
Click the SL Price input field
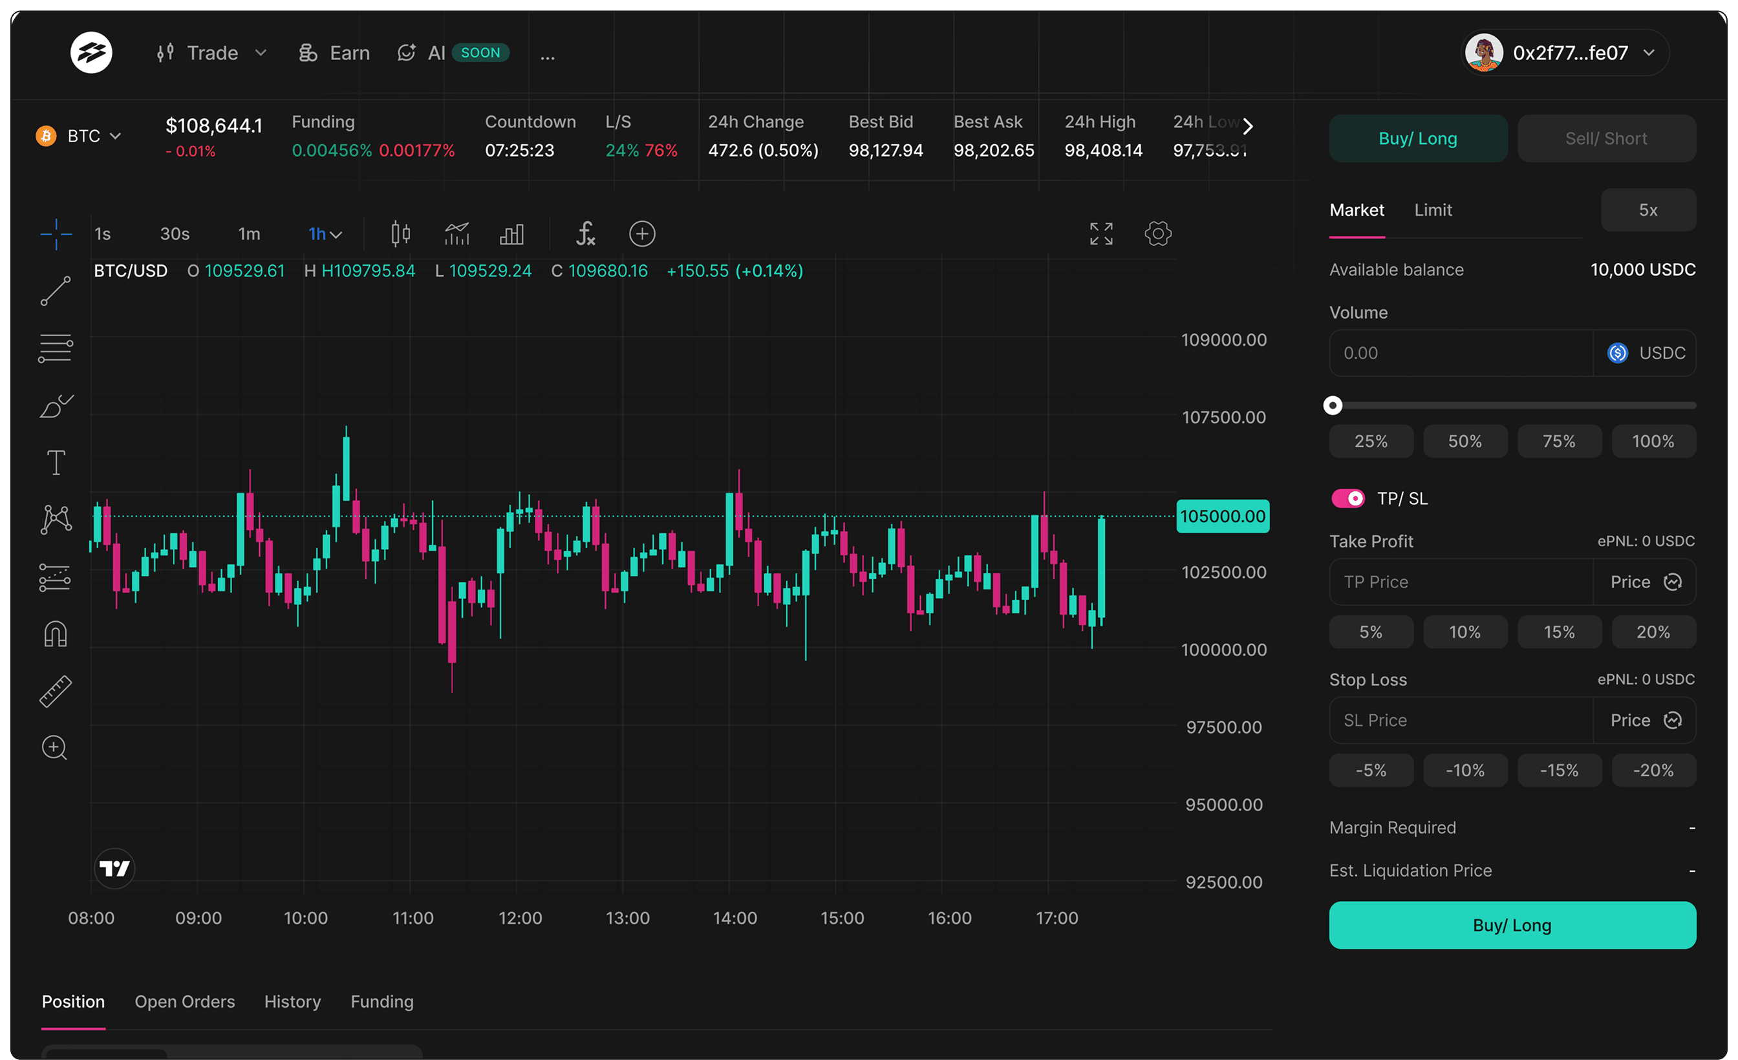(x=1461, y=720)
